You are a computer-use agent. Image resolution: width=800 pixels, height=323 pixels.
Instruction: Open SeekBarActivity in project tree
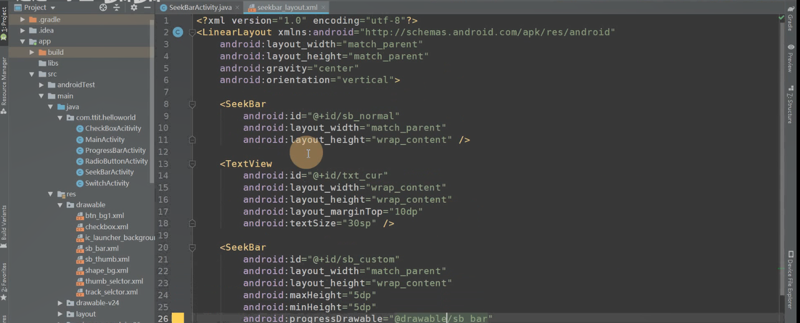105,172
